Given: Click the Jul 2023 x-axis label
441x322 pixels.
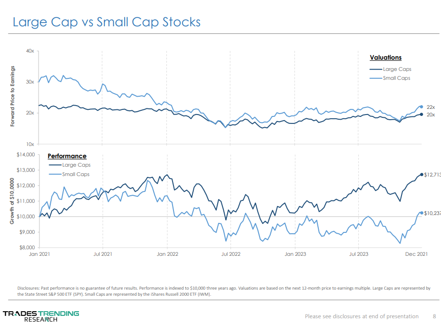Looking at the screenshot, I should point(359,254).
